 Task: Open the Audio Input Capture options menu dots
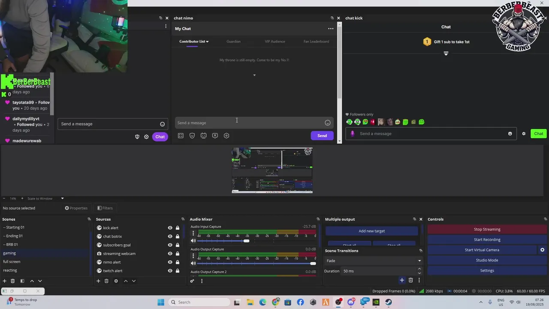click(193, 233)
